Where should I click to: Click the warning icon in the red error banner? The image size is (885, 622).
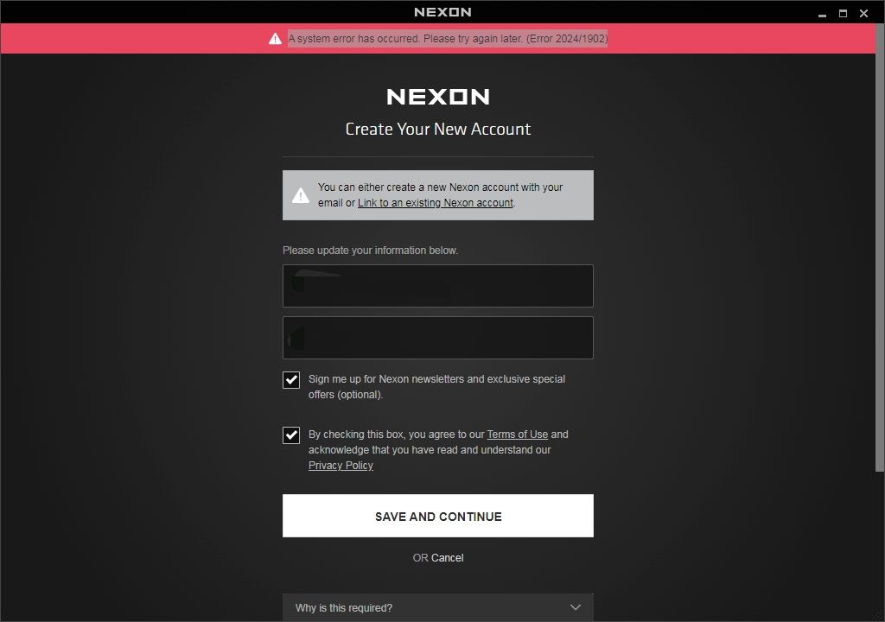click(x=275, y=39)
